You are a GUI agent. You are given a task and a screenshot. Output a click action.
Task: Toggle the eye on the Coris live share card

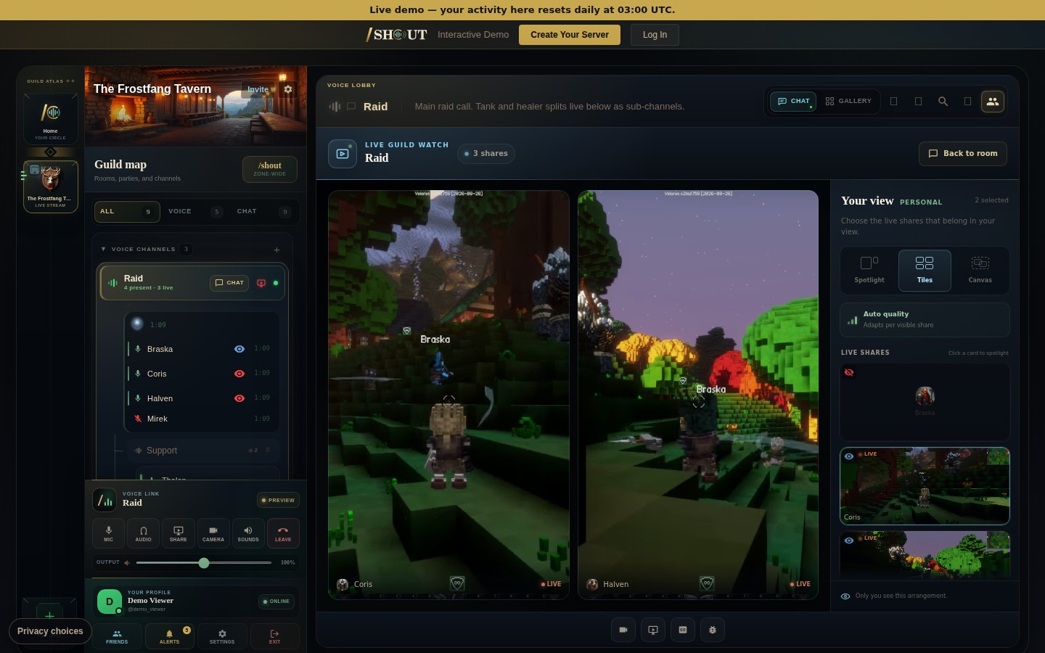point(849,456)
